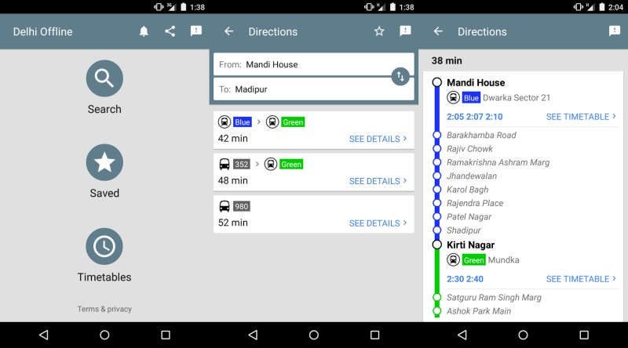The width and height of the screenshot is (628, 348).
Task: Expand details for the 48 min route
Action: (378, 181)
